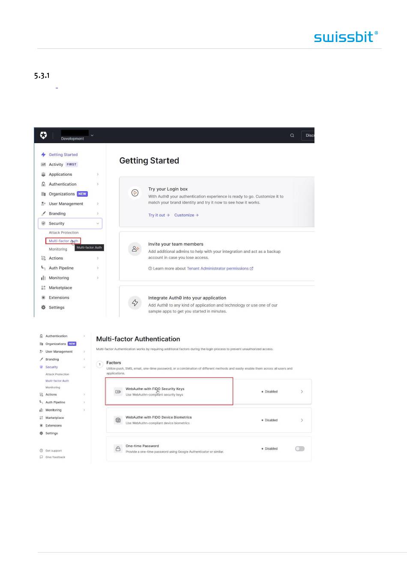Expand Auth Pipeline chevron in Getting Started screenshot
Screen dimensions: 407x576
click(98, 268)
